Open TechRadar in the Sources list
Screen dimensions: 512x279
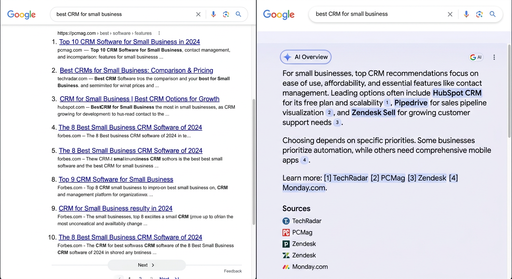[302, 221]
